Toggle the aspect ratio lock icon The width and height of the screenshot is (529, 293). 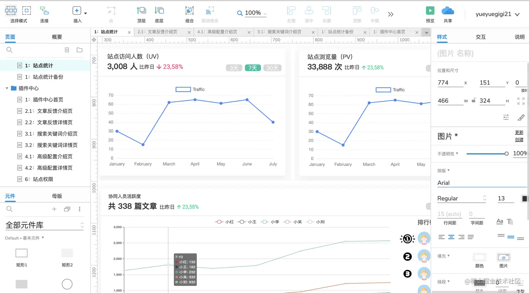(473, 100)
